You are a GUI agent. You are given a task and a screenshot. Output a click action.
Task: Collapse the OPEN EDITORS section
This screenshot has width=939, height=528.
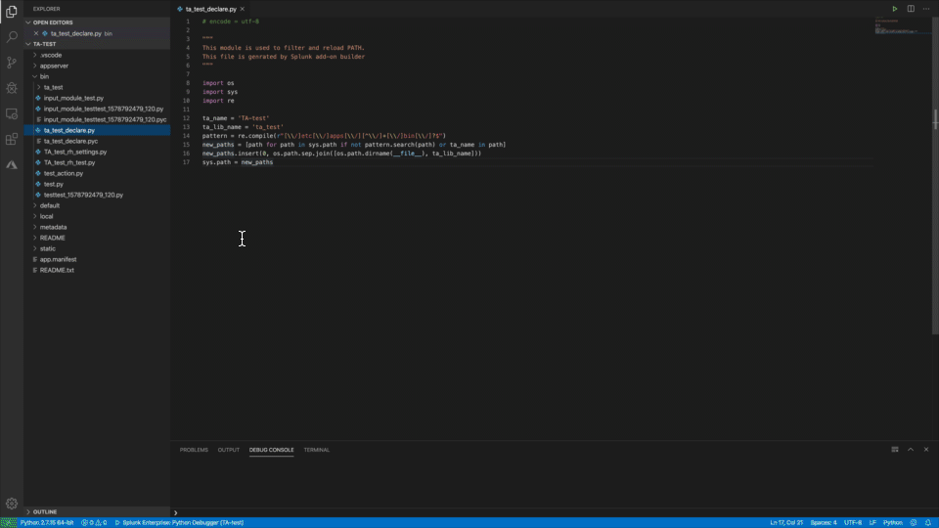click(x=53, y=22)
